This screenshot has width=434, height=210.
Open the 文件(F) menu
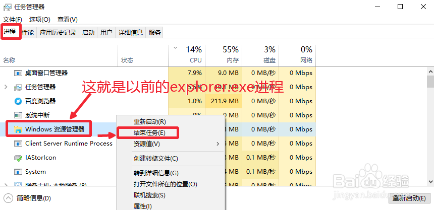click(x=13, y=20)
